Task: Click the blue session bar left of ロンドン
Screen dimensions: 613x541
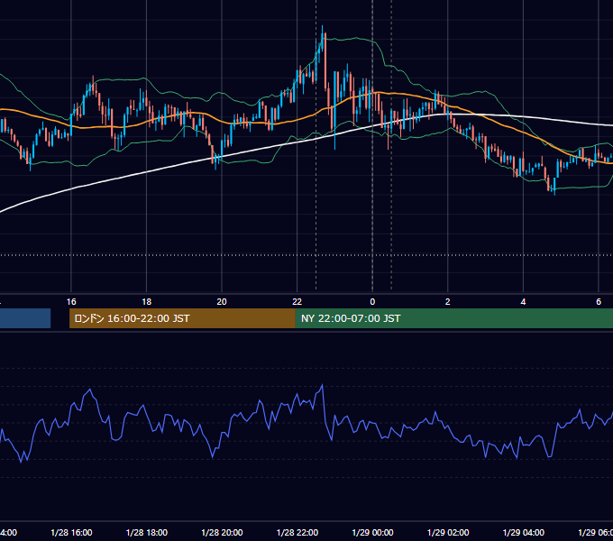Action: (25, 318)
